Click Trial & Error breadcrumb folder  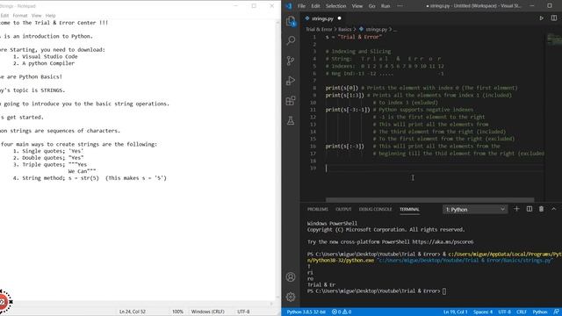point(319,29)
